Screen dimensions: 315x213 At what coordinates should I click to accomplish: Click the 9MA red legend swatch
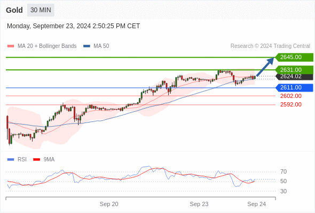[36, 160]
